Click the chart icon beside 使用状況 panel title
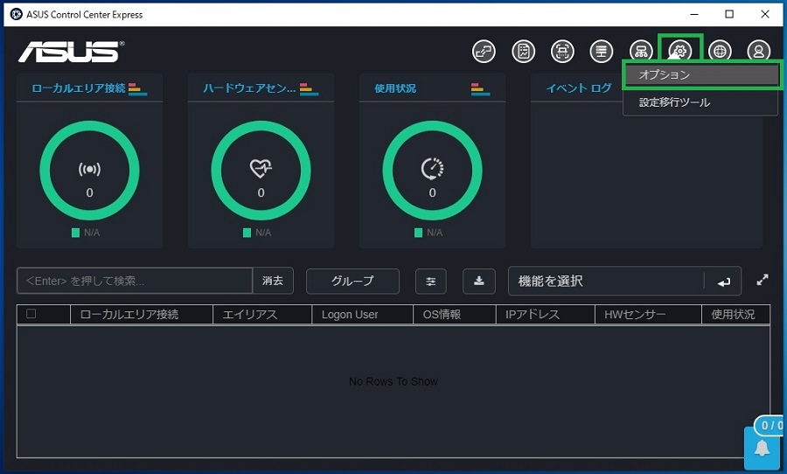Image resolution: width=787 pixels, height=474 pixels. click(480, 89)
